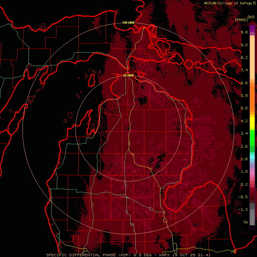Click the TH threshold label
This screenshot has width=257, height=257.
pyautogui.click(x=245, y=222)
